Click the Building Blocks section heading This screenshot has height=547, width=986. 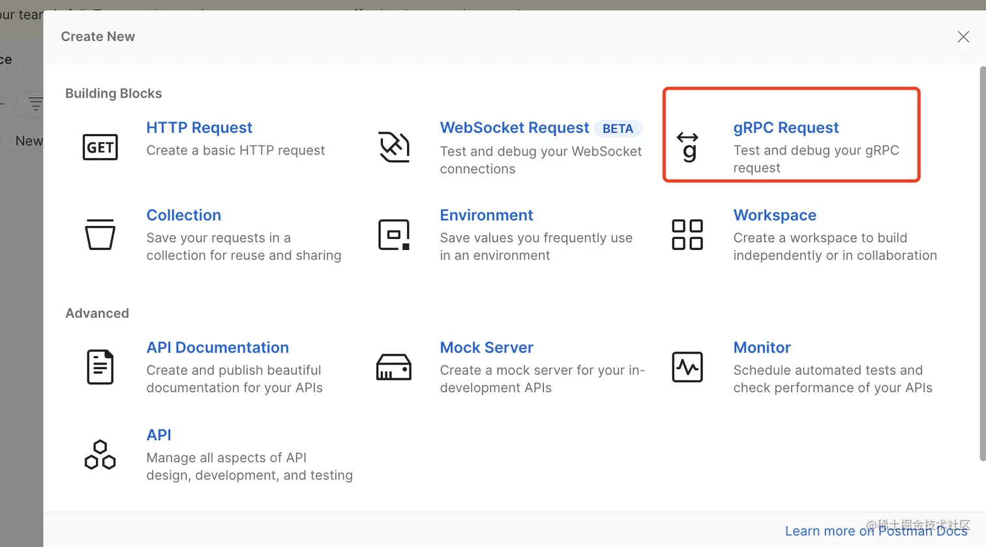(x=113, y=93)
